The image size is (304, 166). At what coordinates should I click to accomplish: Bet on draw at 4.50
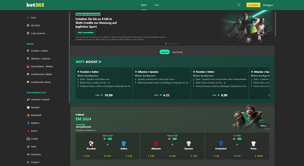(x=172, y=156)
